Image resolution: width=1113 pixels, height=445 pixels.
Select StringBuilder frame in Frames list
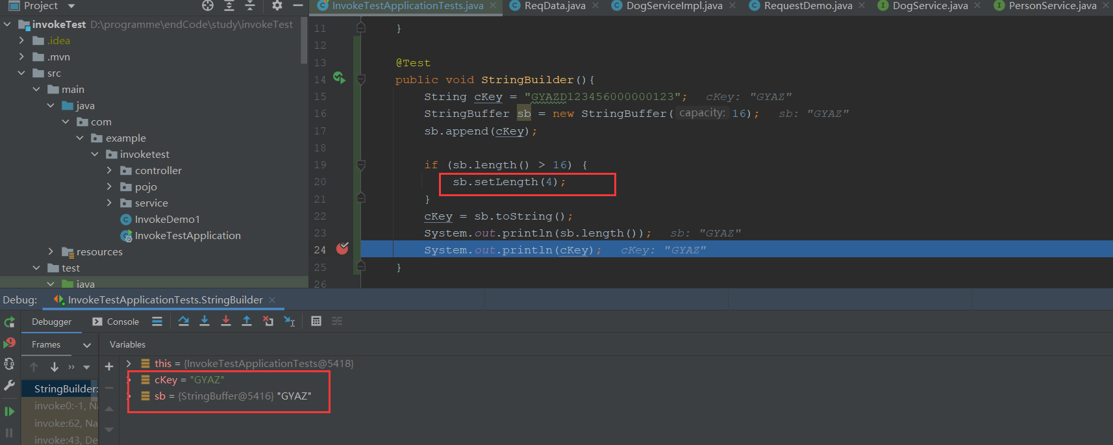coord(60,388)
